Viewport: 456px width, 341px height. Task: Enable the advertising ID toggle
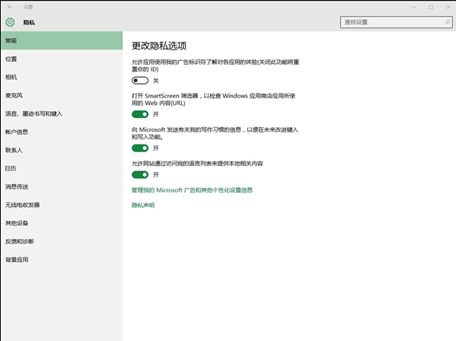[x=140, y=81]
